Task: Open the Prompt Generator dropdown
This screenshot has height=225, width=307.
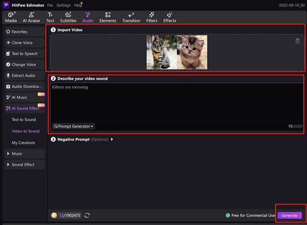Action: [73, 126]
